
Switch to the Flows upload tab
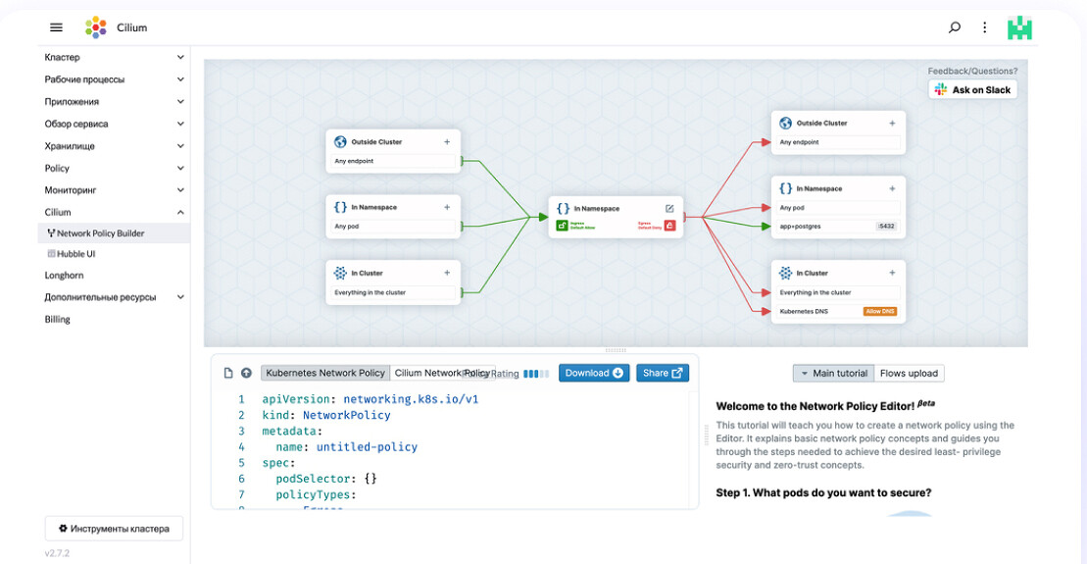909,373
